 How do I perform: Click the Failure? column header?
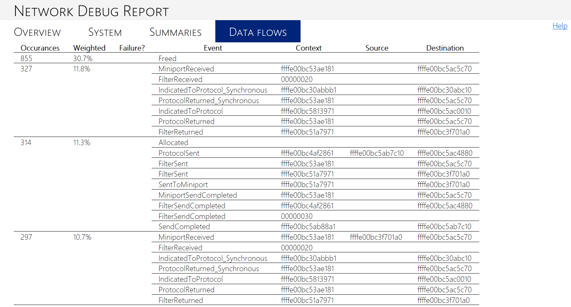(132, 48)
